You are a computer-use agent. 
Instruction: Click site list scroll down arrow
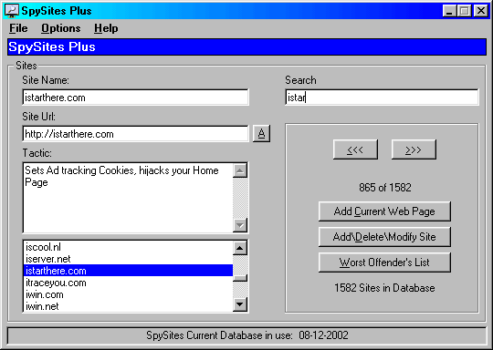click(240, 304)
